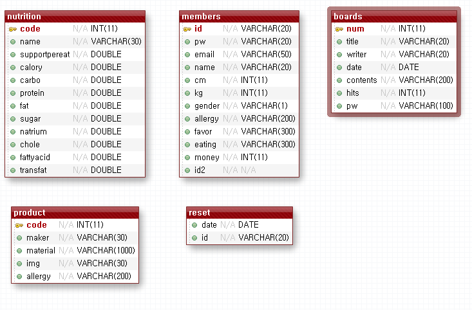Screen dimensions: 472x310
Task: Click the key icon beside members id
Action: 187,29
